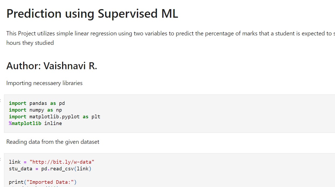
Task: Place cursor on "import pandas as pd" line
Action: tap(37, 103)
